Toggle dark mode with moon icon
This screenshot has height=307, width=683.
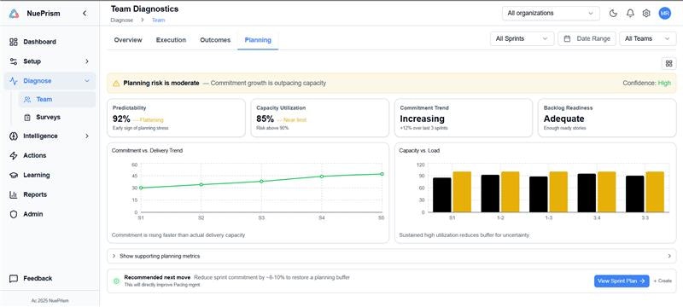click(x=613, y=14)
